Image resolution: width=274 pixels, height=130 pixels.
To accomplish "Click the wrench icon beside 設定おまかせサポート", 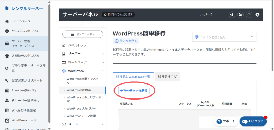I will click(7, 81).
